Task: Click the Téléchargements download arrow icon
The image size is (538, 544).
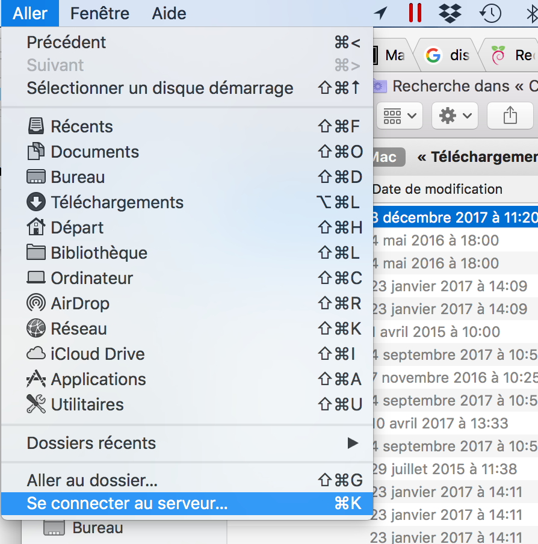Action: (x=36, y=202)
